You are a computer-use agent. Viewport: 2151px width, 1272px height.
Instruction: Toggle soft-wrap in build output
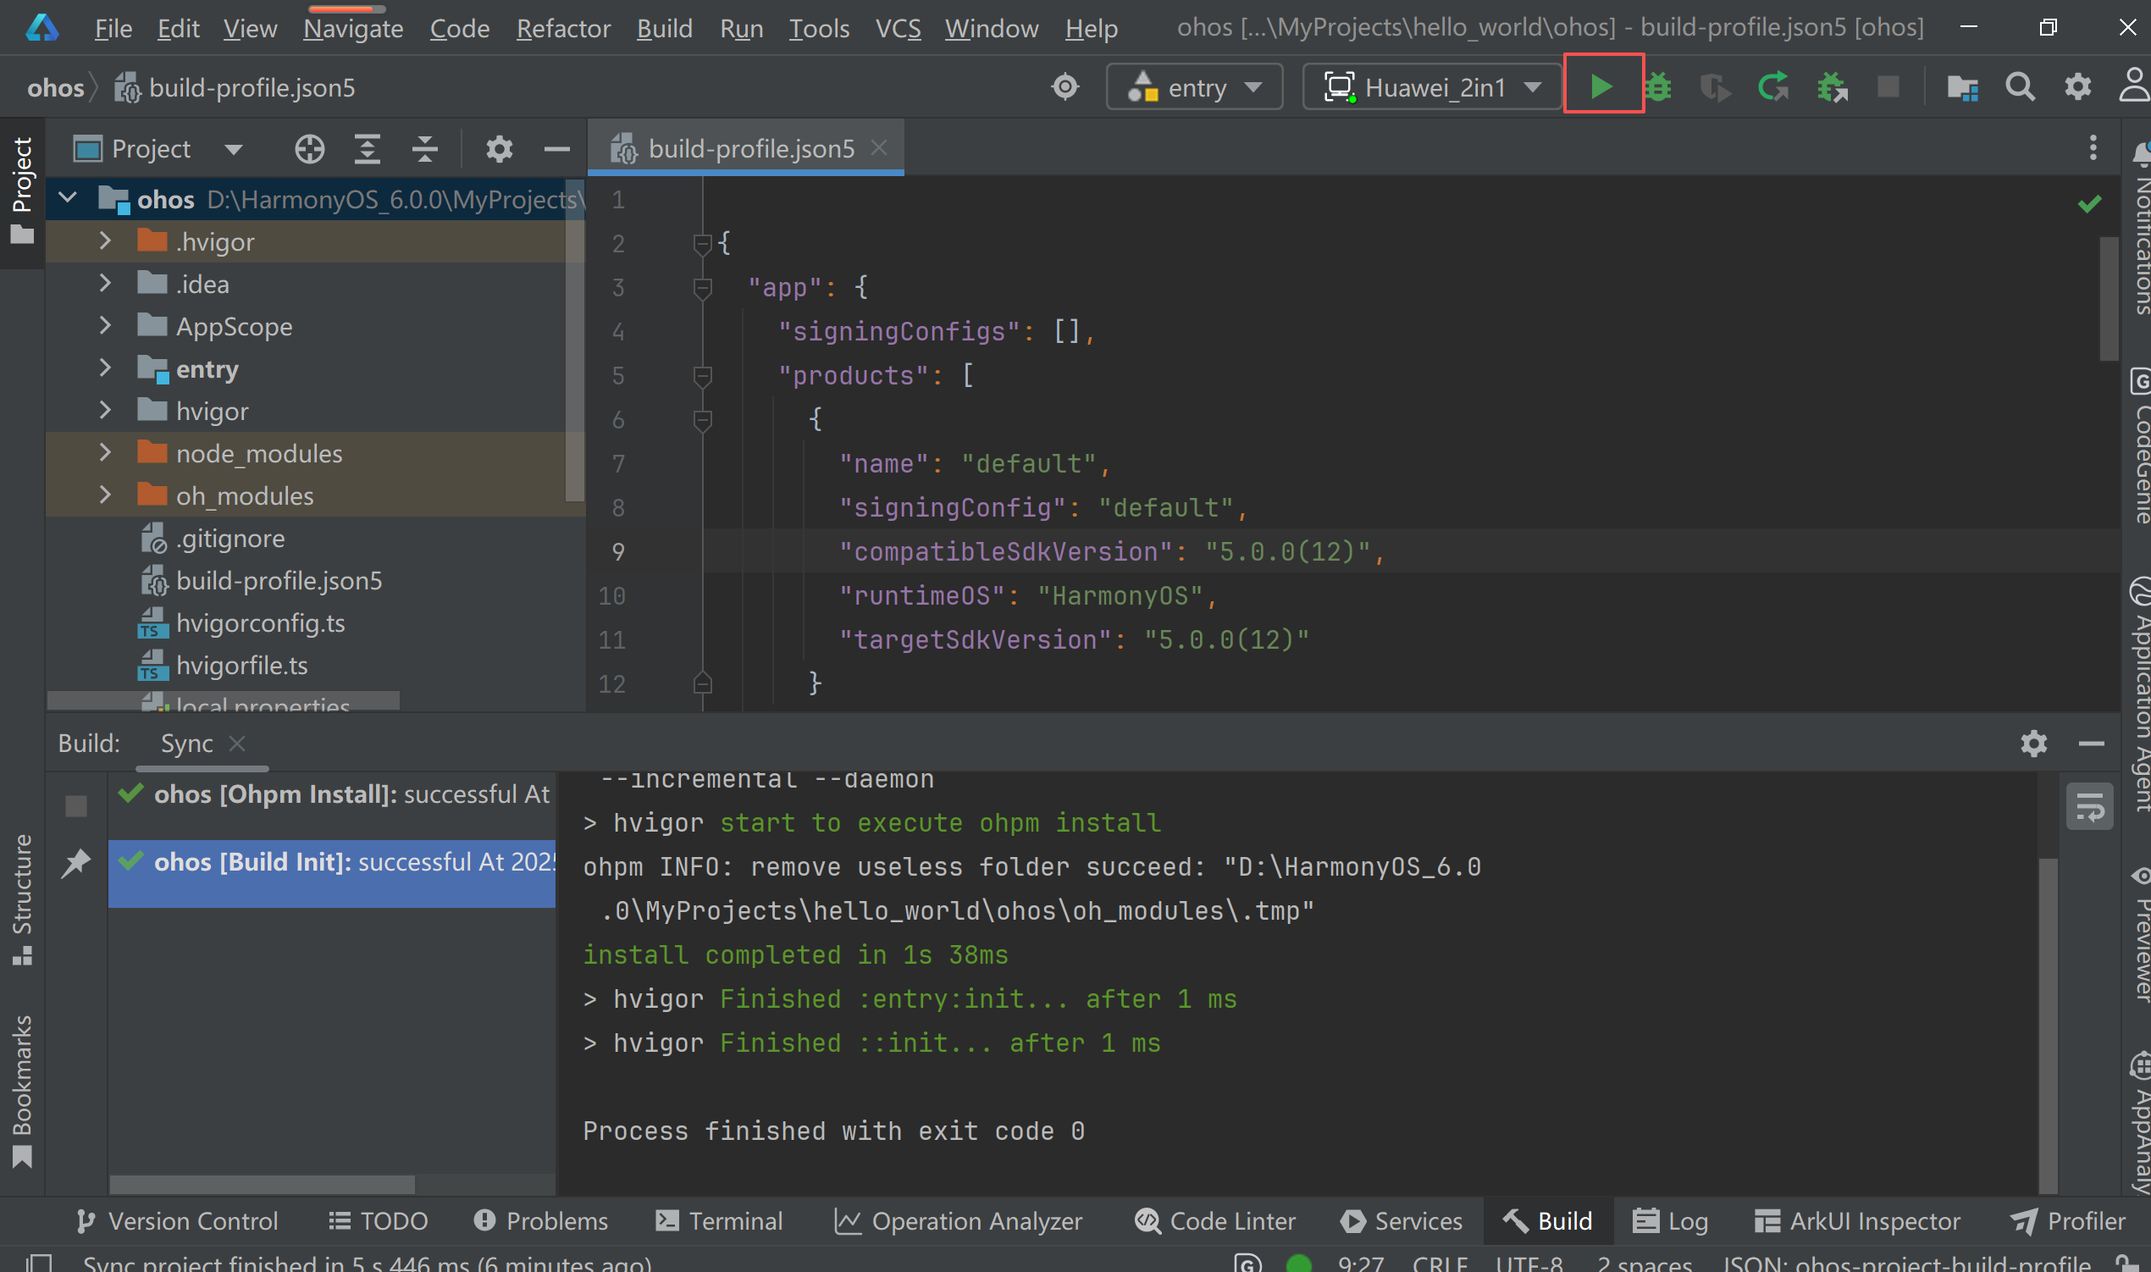pyautogui.click(x=2089, y=806)
